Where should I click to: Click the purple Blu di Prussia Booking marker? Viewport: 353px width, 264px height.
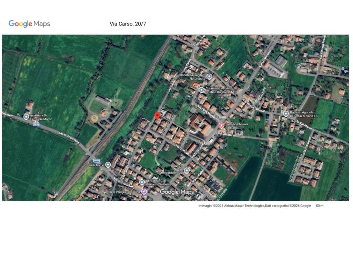coord(144,191)
